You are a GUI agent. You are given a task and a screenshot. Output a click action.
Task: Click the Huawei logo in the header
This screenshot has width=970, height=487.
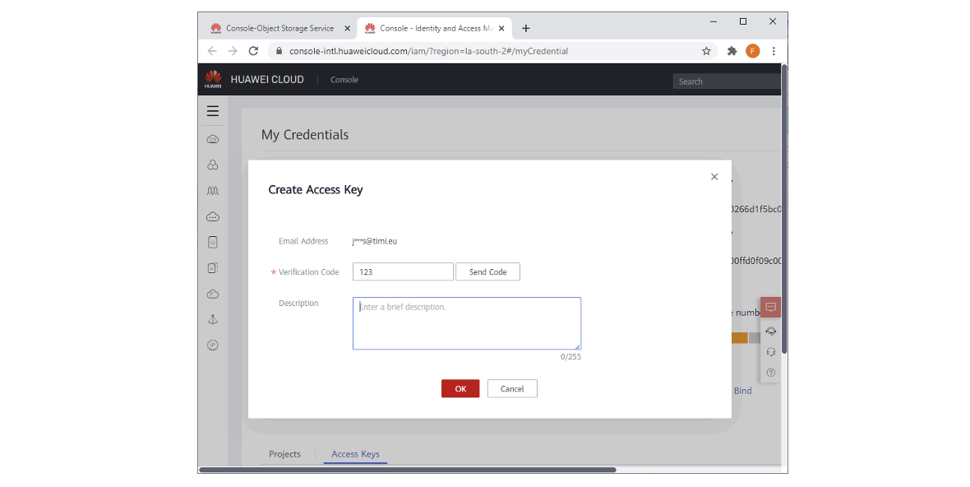213,80
